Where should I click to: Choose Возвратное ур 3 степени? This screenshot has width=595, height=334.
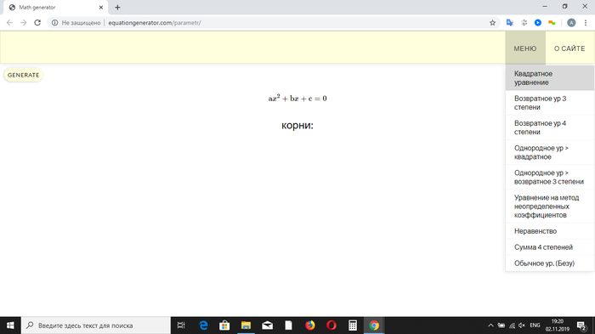coord(549,103)
